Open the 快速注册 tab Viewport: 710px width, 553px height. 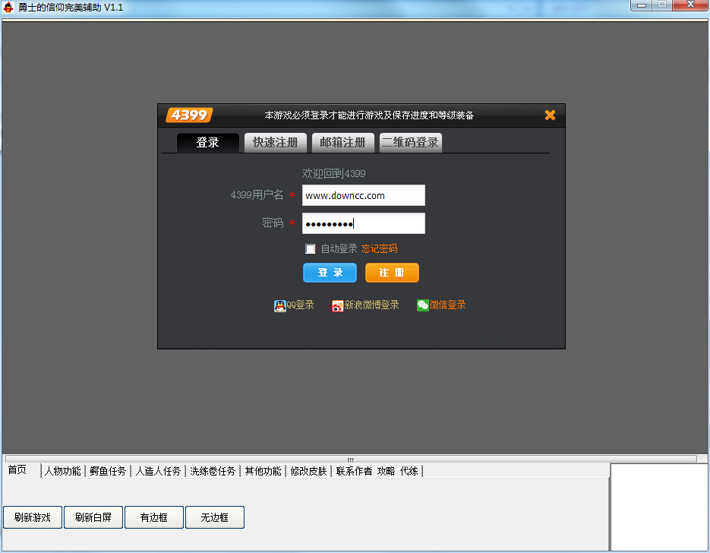click(276, 143)
